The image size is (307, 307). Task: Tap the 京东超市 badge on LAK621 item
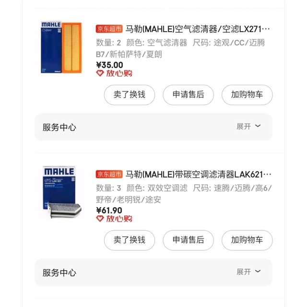(x=109, y=174)
